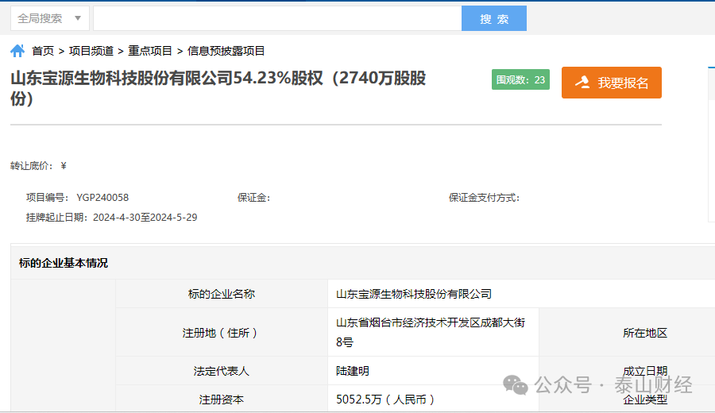Click the 注册资本 cell
715x413 pixels.
[x=222, y=399]
